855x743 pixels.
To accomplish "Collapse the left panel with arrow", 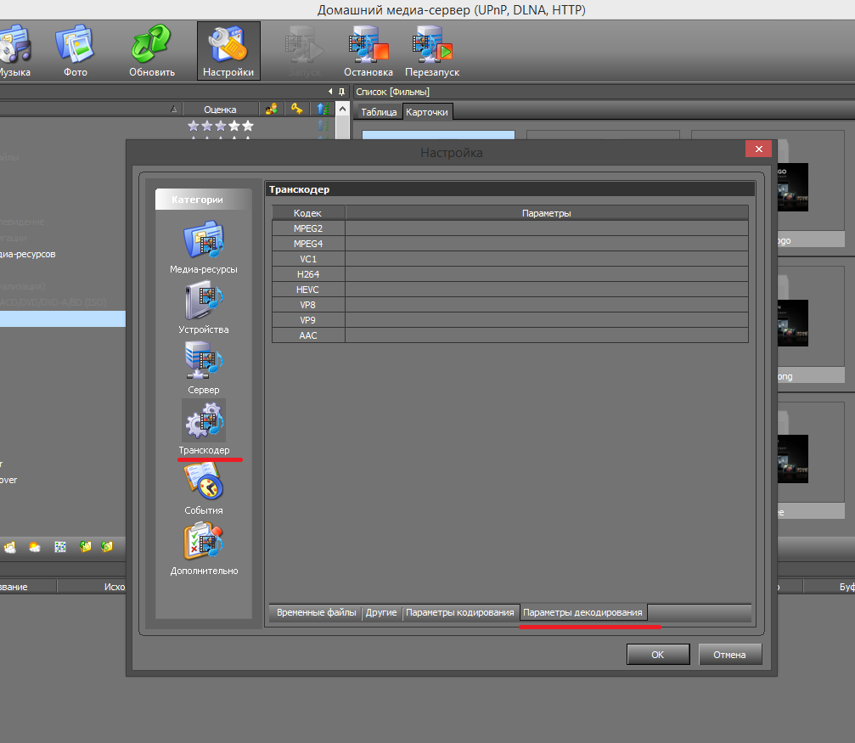I will [x=330, y=92].
